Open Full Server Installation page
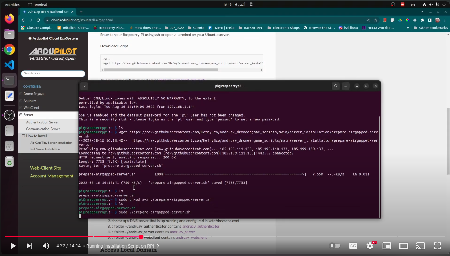Image resolution: width=450 pixels, height=256 pixels. click(45, 149)
